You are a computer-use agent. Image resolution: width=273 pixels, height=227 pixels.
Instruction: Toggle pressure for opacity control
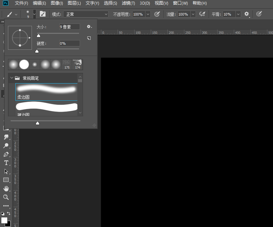pos(157,14)
